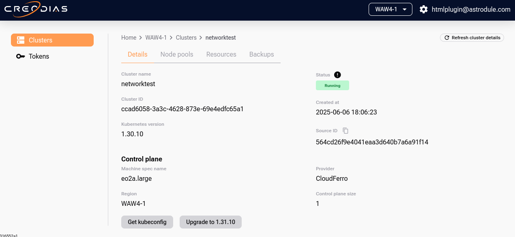Navigate to Home via breadcrumb link
The width and height of the screenshot is (515, 237).
[129, 38]
